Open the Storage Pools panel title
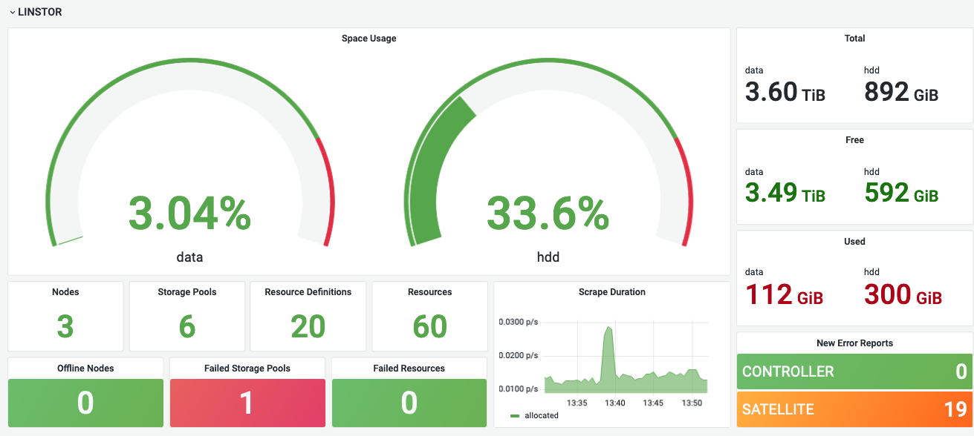974x436 pixels. pos(187,292)
